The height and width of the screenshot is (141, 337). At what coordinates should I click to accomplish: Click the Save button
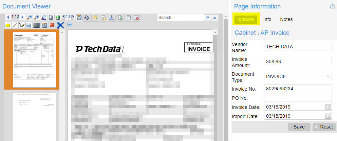click(299, 127)
